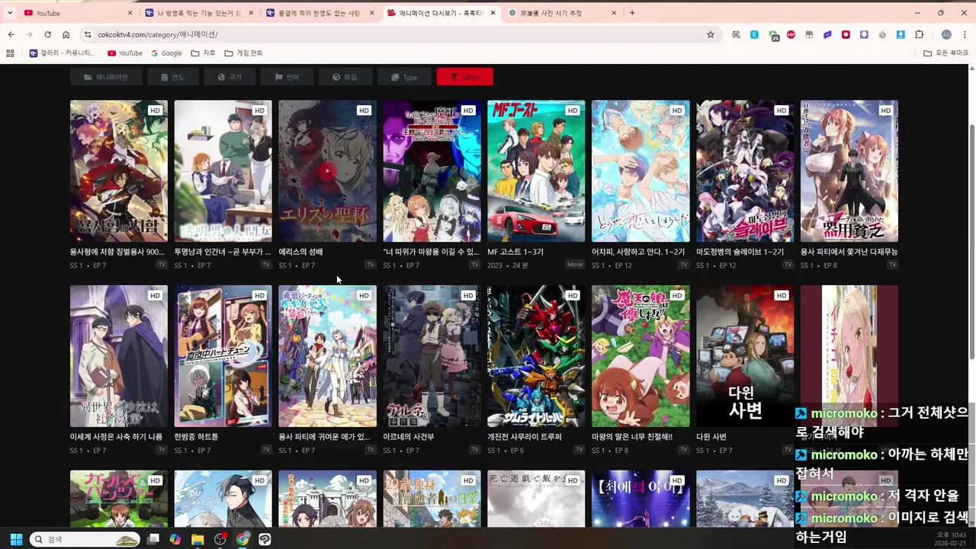Image resolution: width=976 pixels, height=549 pixels.
Task: Bookmark this page with the star icon
Action: pyautogui.click(x=711, y=34)
